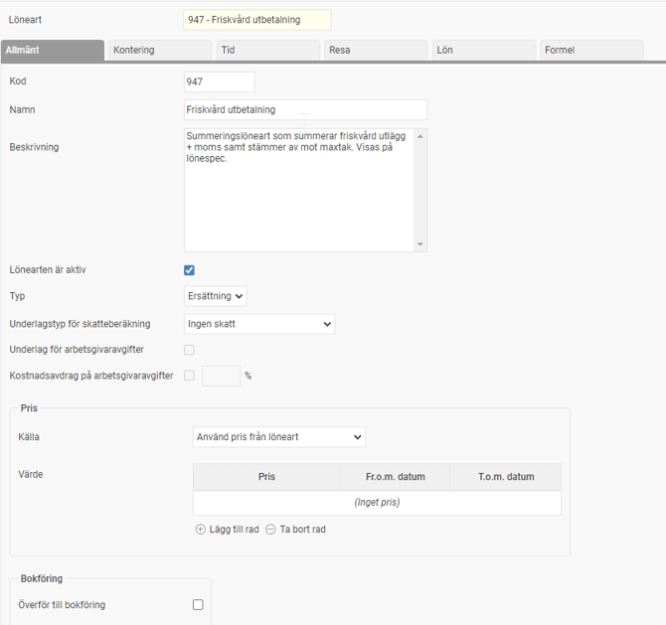Check the Överför till bokföring box
This screenshot has width=666, height=625.
click(198, 604)
